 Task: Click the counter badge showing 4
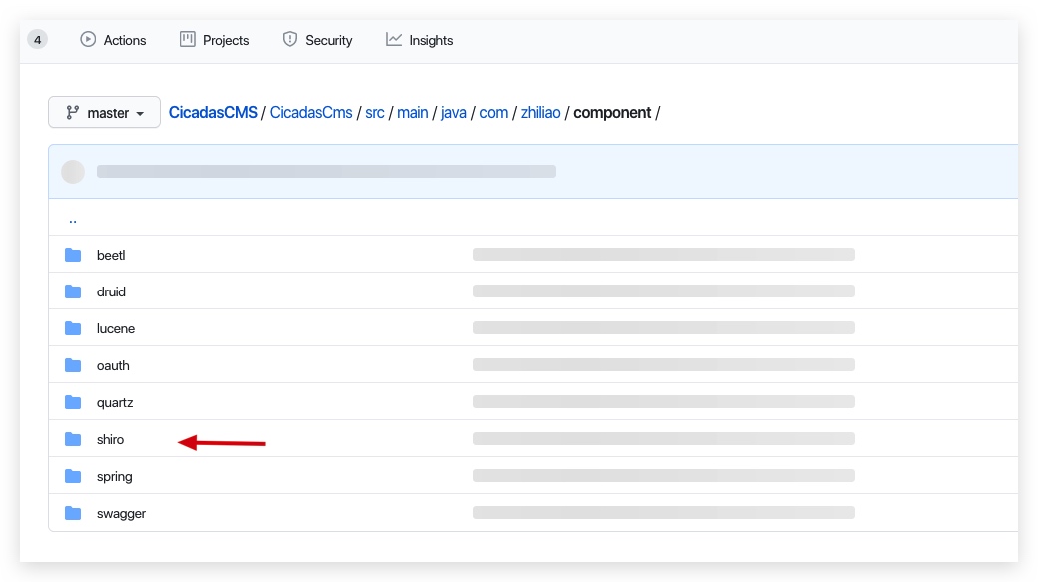[37, 40]
